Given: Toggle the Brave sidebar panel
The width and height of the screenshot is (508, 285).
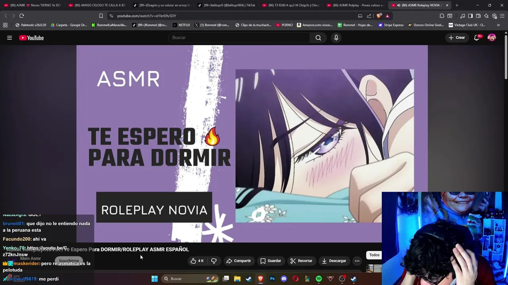Looking at the screenshot, I should click(x=470, y=16).
